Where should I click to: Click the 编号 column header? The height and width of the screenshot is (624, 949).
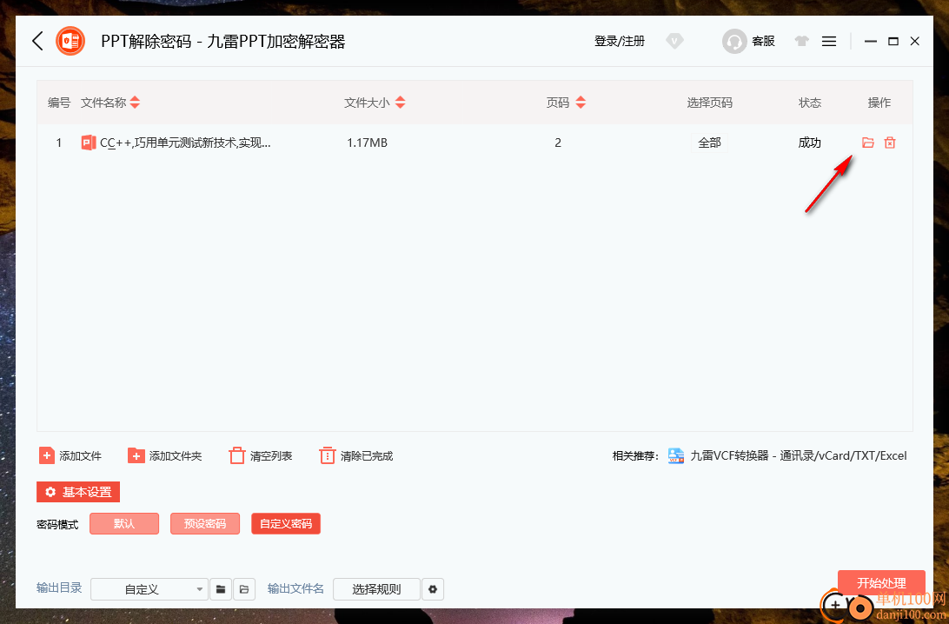[59, 103]
